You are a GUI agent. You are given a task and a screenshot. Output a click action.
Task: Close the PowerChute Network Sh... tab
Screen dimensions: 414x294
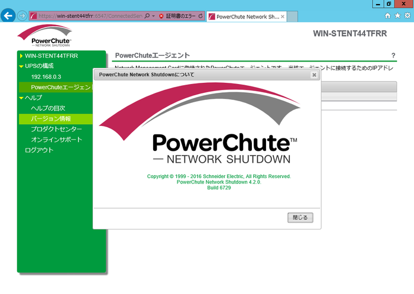pyautogui.click(x=283, y=17)
